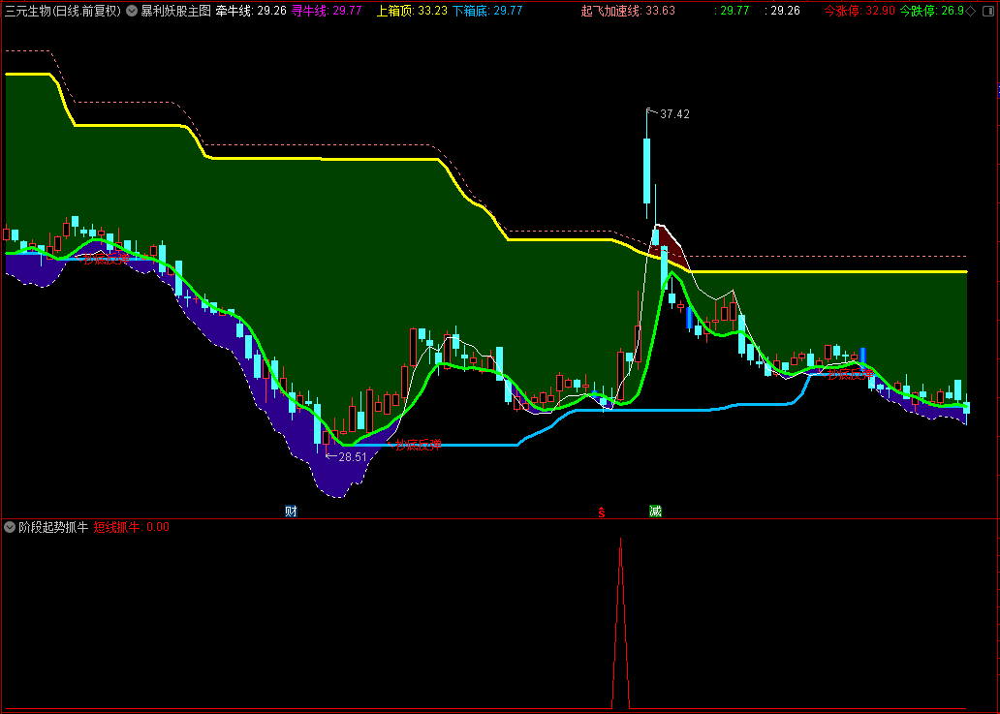1000x714 pixels.
Task: Click the 阶段起势抓牛 sub-indicator name
Action: [x=53, y=527]
